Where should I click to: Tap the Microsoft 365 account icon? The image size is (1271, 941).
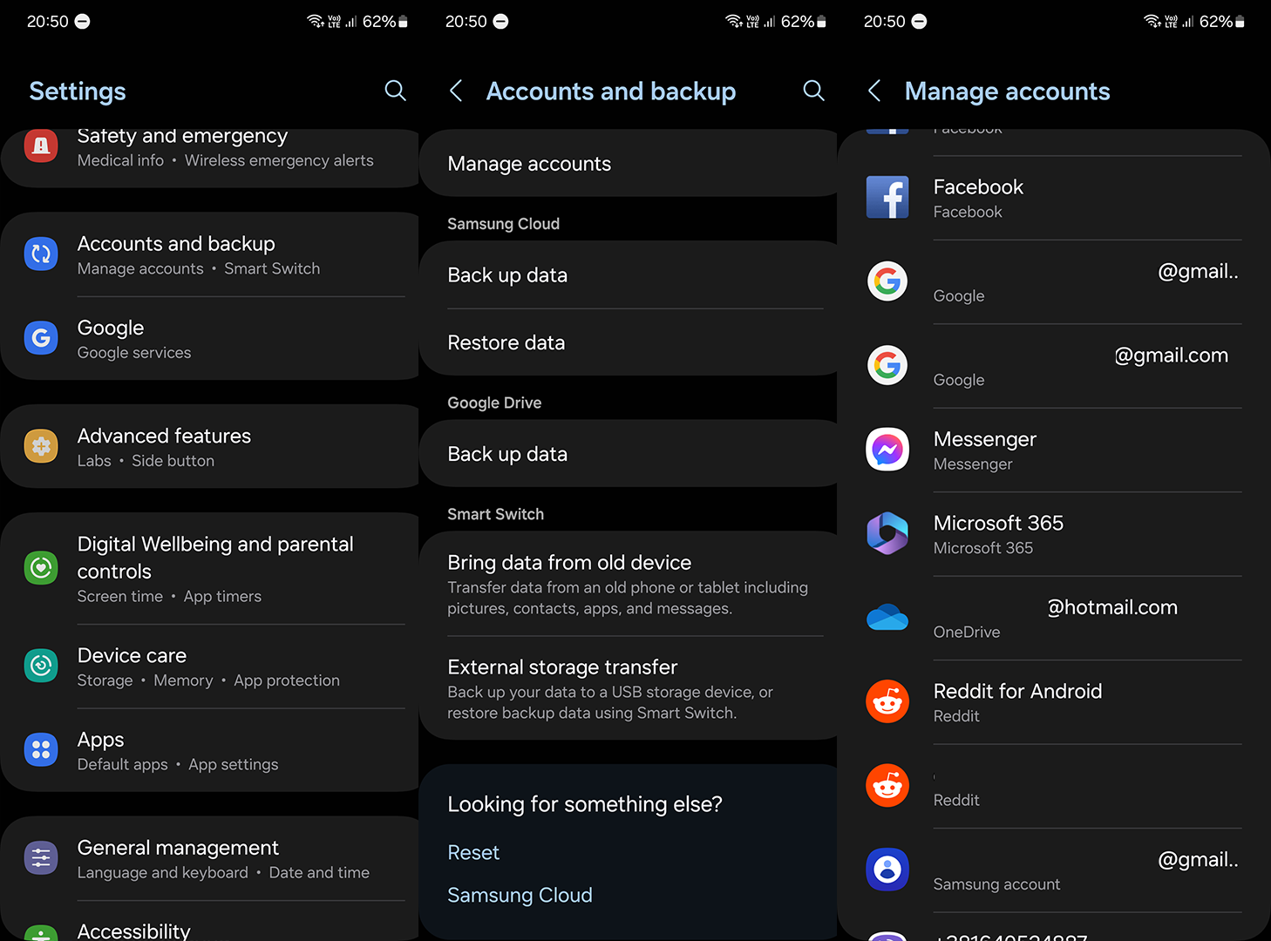click(887, 533)
